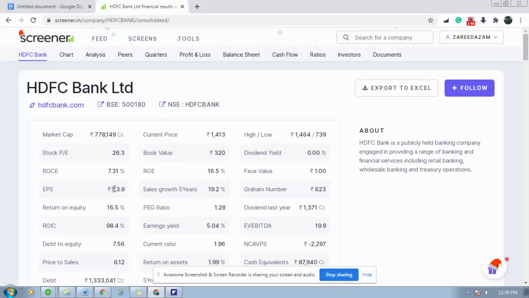Jump to Balance Sheet section
Image resolution: width=529 pixels, height=298 pixels.
(x=241, y=55)
